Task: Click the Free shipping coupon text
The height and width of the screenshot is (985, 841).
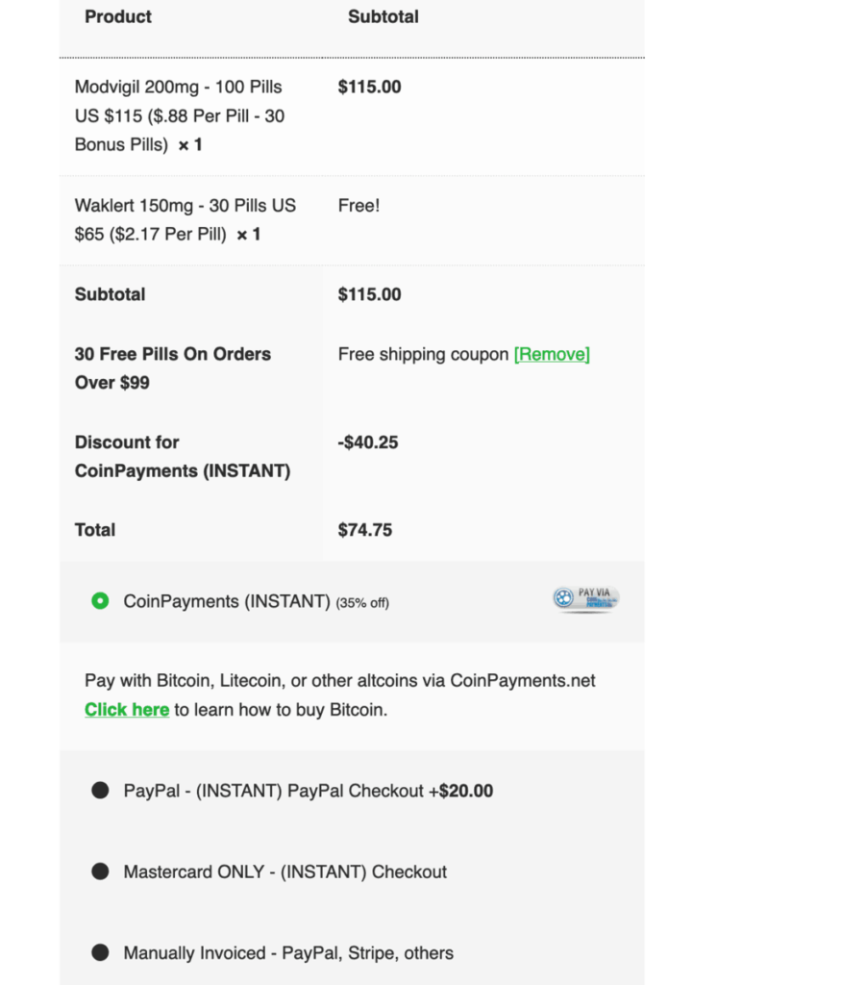Action: 423,354
